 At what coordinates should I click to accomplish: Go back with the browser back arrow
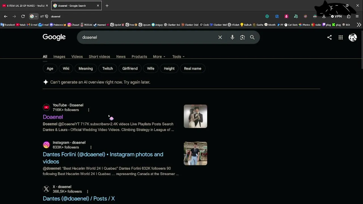point(6,16)
